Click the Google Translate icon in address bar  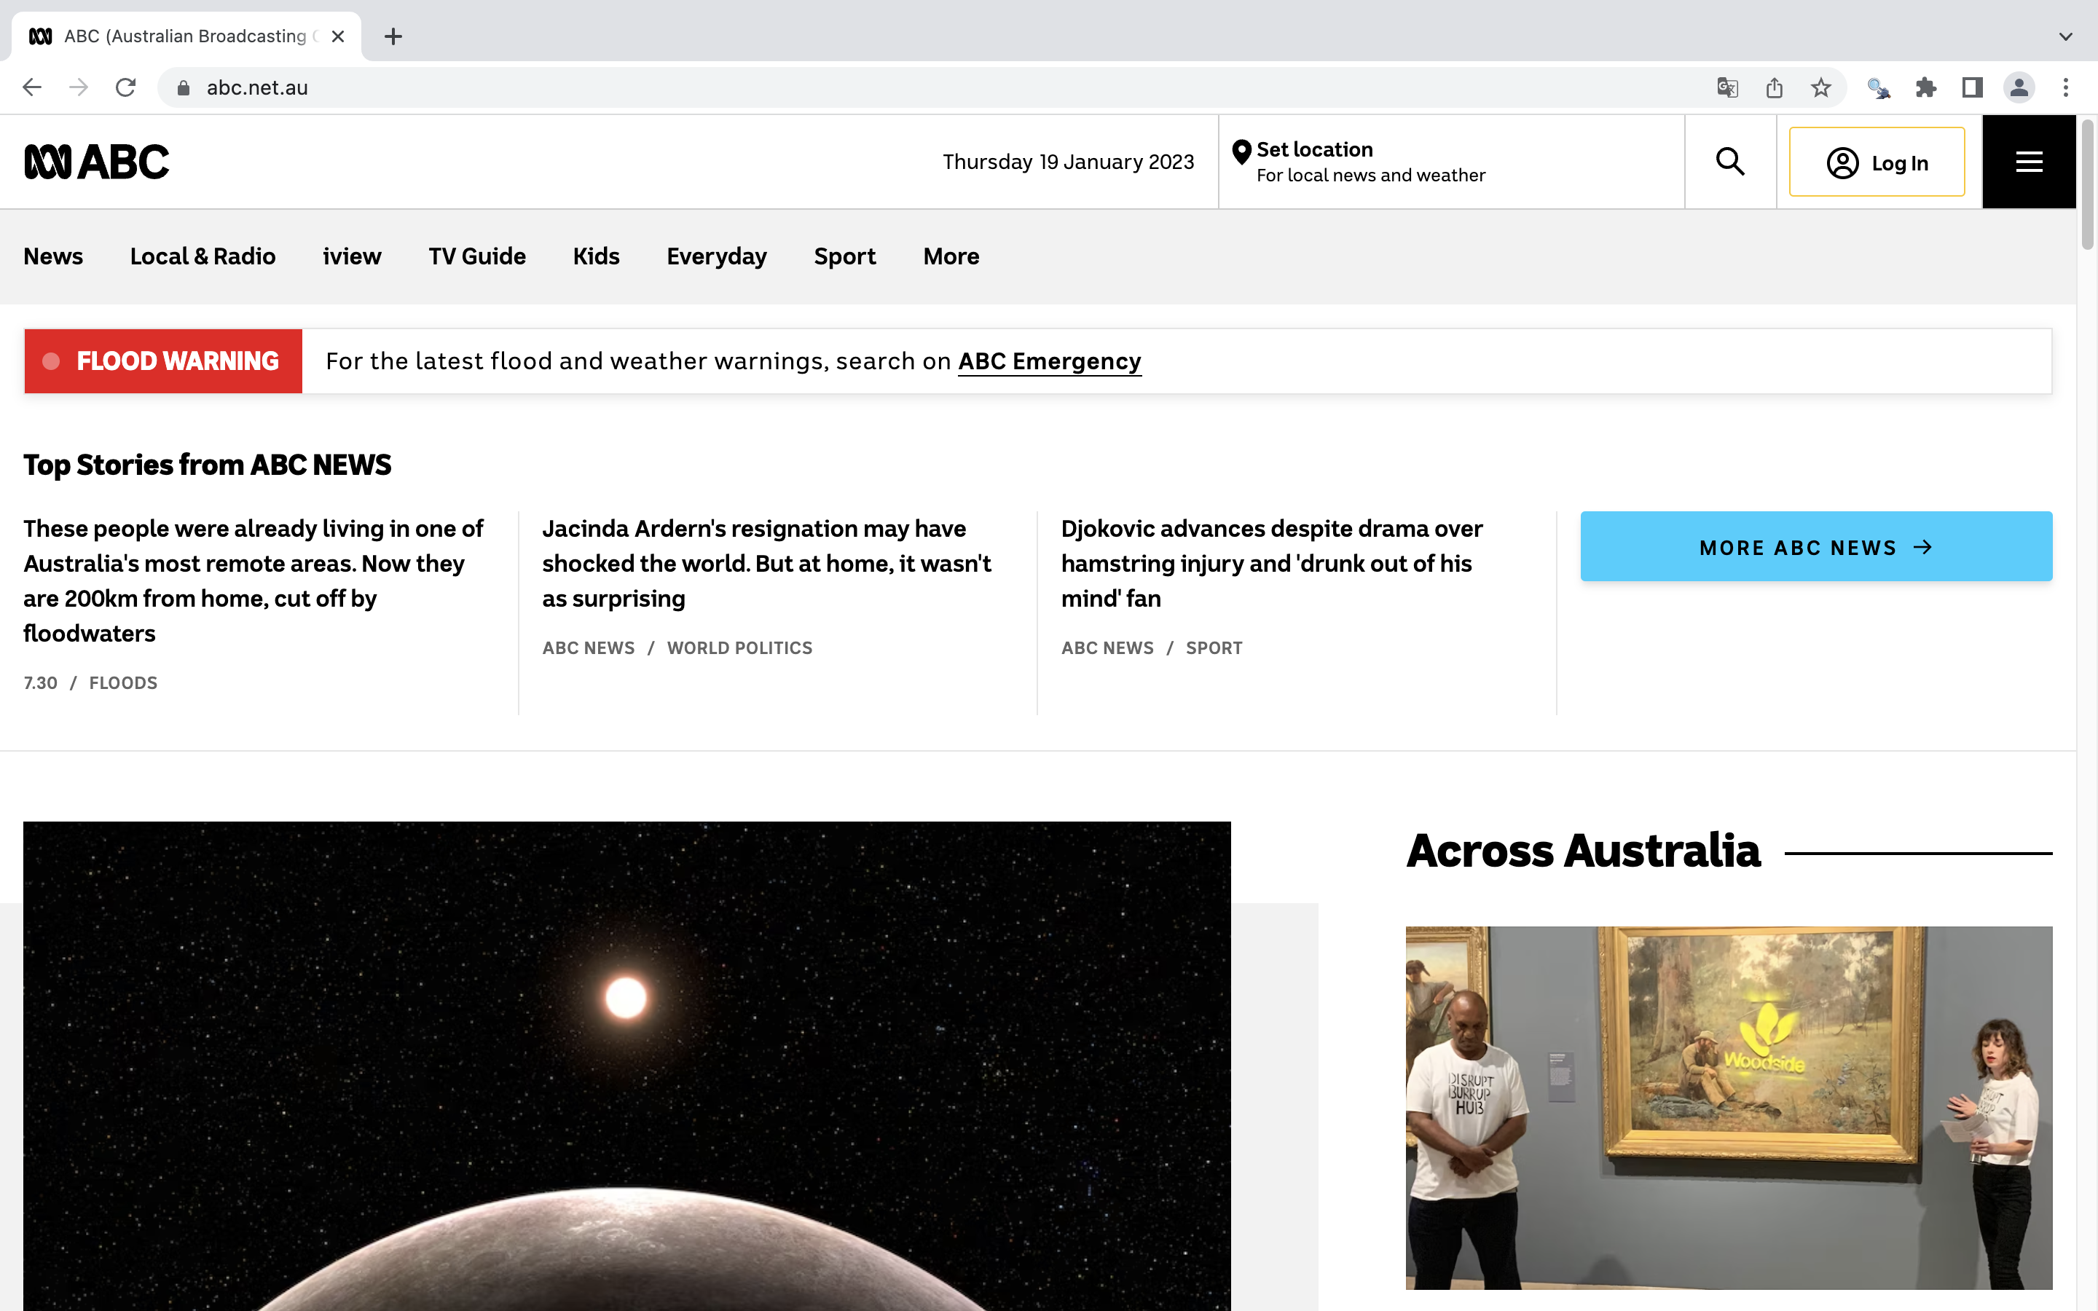pyautogui.click(x=1727, y=87)
